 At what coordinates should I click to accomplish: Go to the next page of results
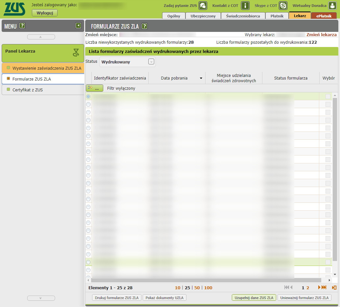pos(319,288)
